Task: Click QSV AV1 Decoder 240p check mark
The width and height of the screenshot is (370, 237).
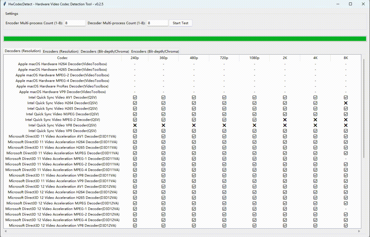Action: 135,98
